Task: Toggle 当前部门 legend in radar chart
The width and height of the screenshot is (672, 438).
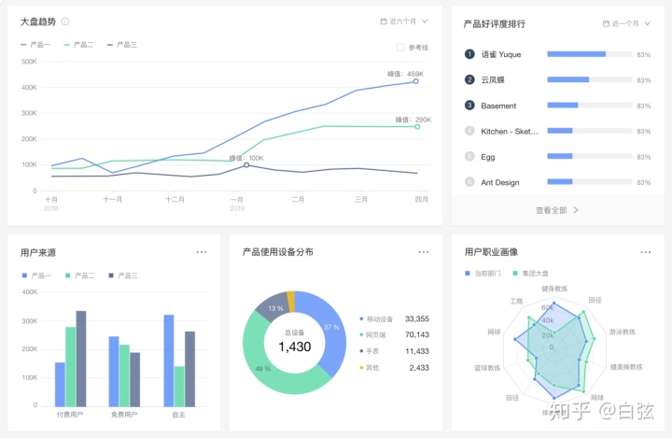Action: pos(483,274)
